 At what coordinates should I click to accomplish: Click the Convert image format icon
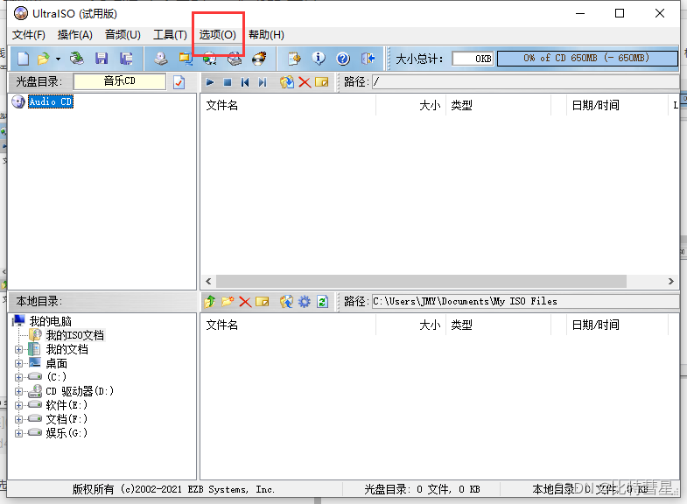pyautogui.click(x=186, y=59)
